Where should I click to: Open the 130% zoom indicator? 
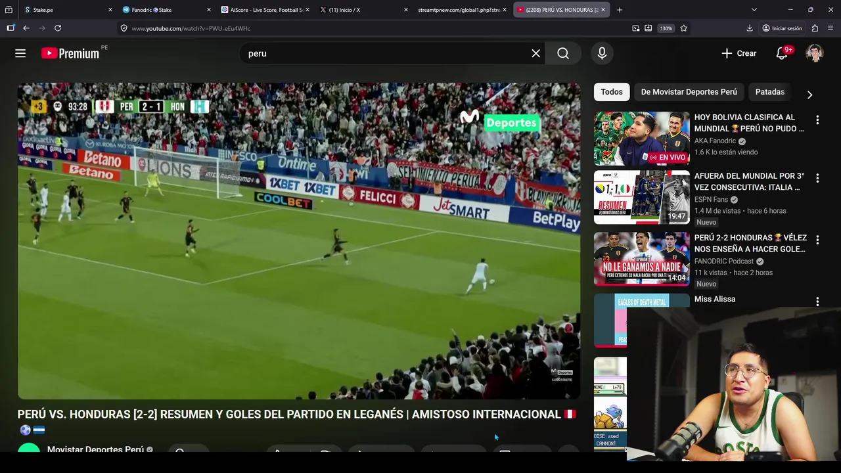[666, 28]
